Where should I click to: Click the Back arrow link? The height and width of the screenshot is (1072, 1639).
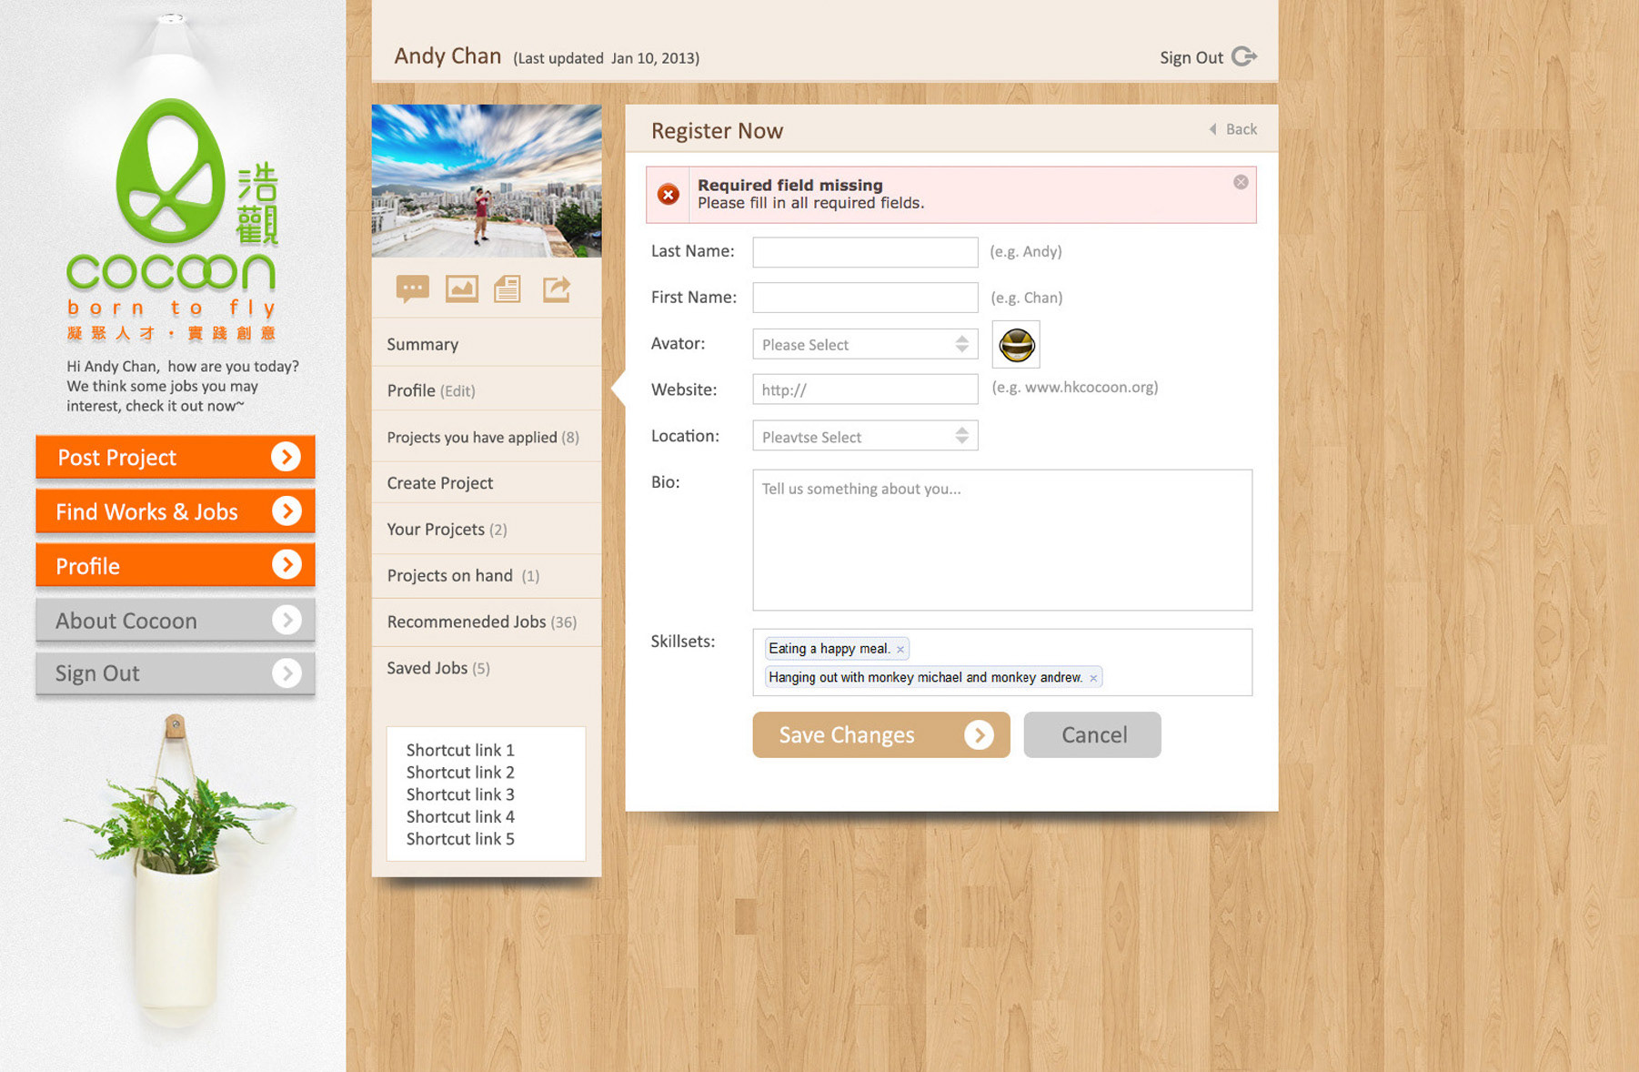(1233, 129)
